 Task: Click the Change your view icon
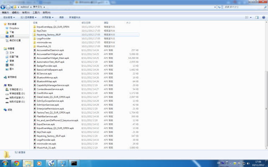[247, 18]
